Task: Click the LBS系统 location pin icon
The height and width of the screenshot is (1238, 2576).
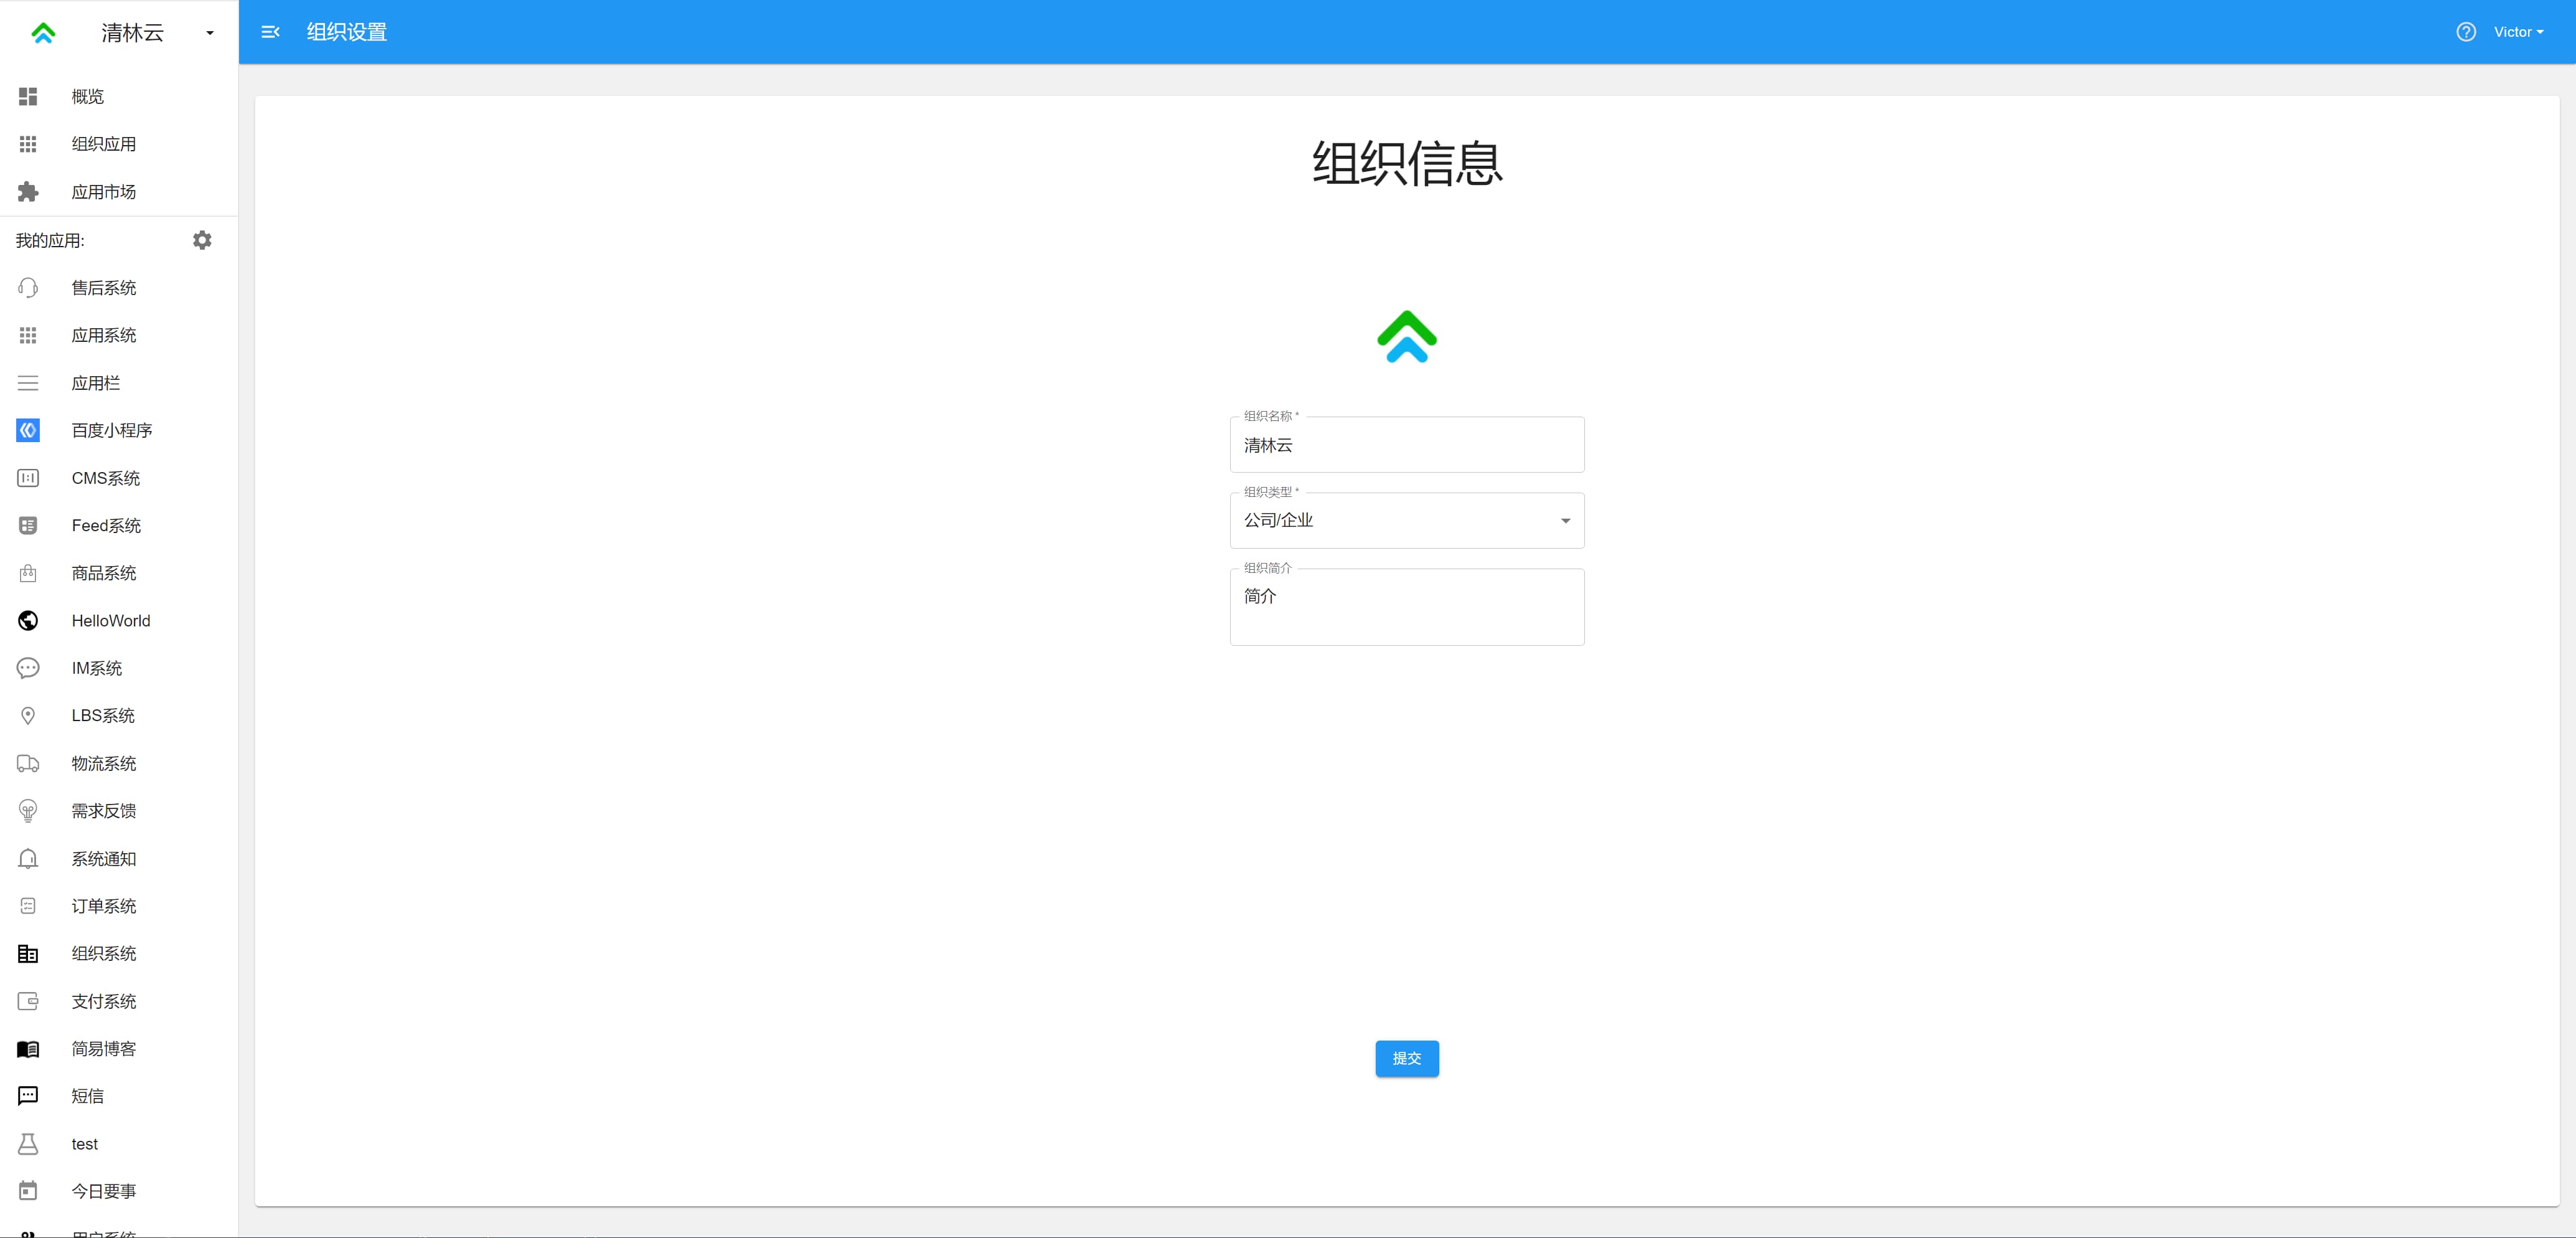Action: [x=28, y=716]
